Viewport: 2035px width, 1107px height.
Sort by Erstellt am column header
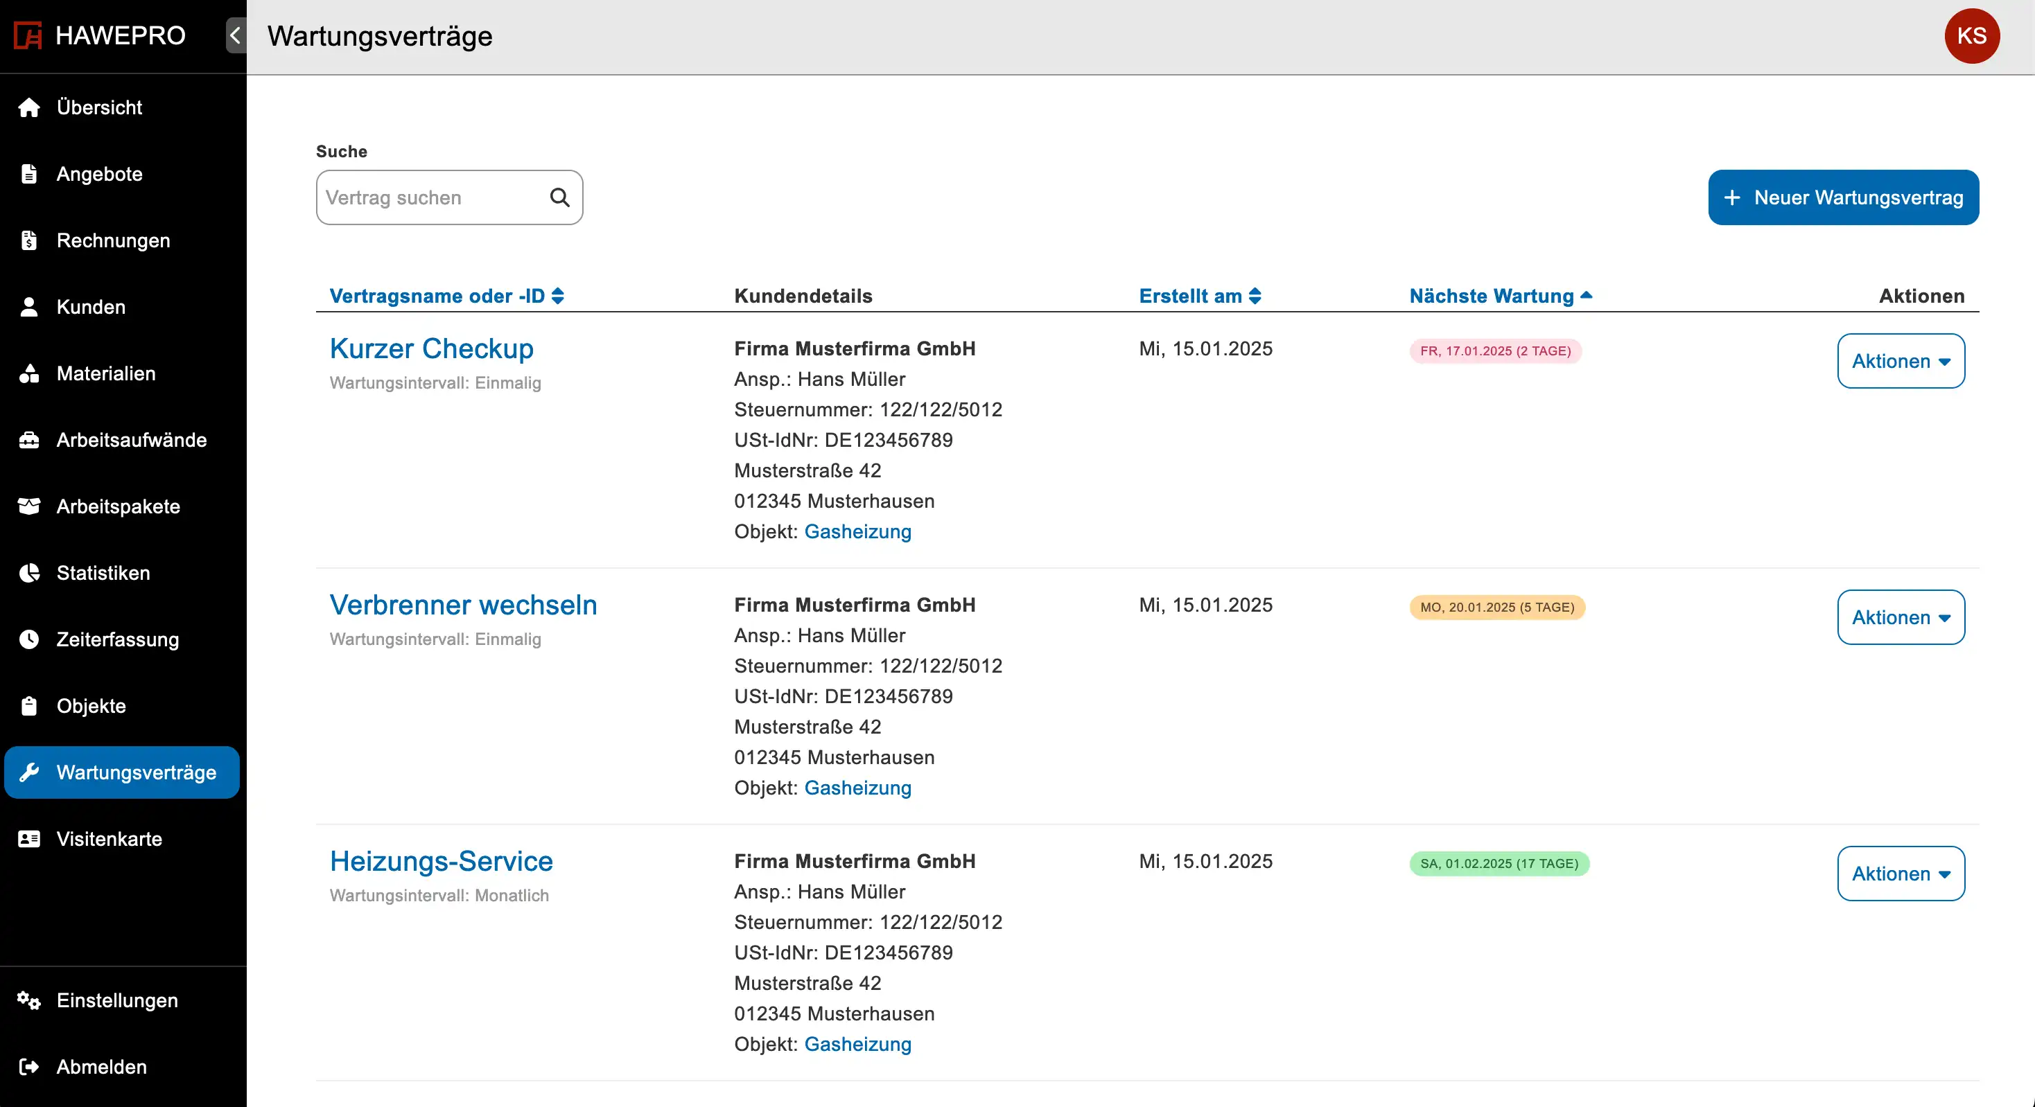[x=1199, y=296]
